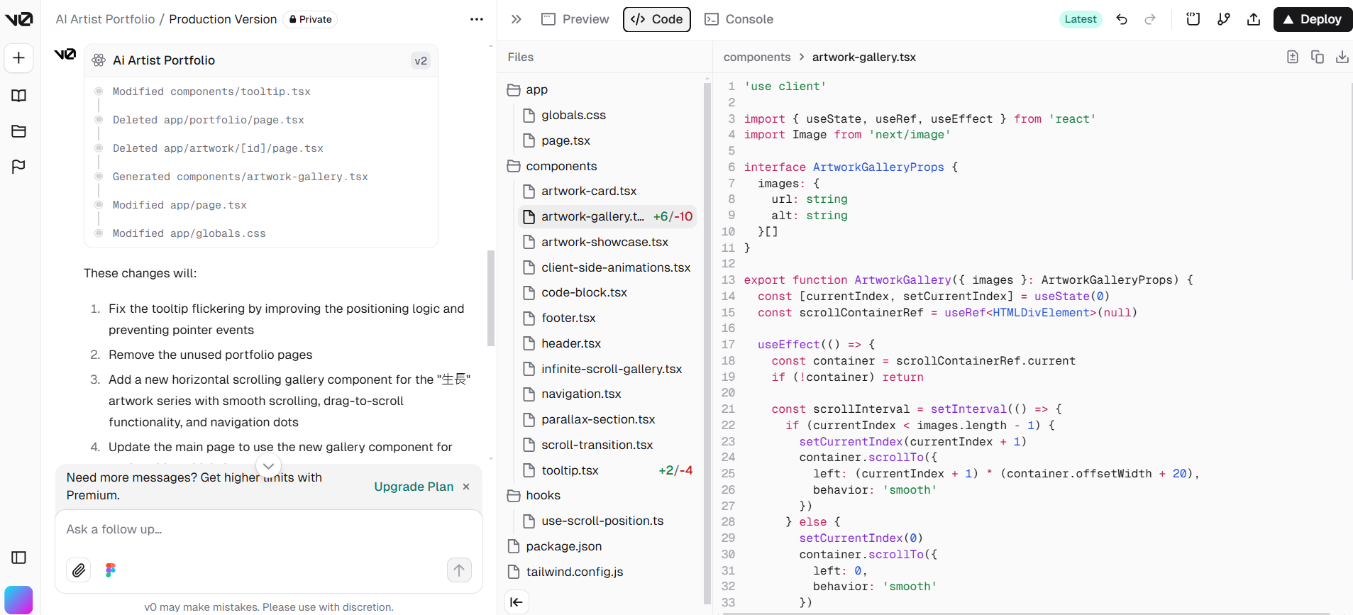Click the share upload icon
Viewport: 1353px width, 615px height.
(1254, 19)
